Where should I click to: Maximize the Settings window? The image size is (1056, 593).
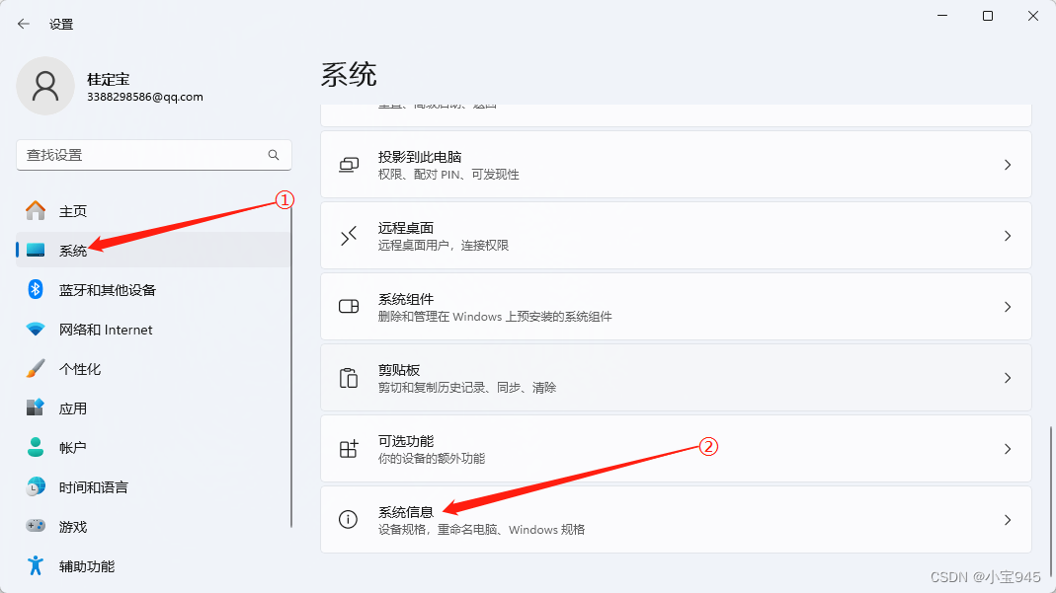coord(987,16)
